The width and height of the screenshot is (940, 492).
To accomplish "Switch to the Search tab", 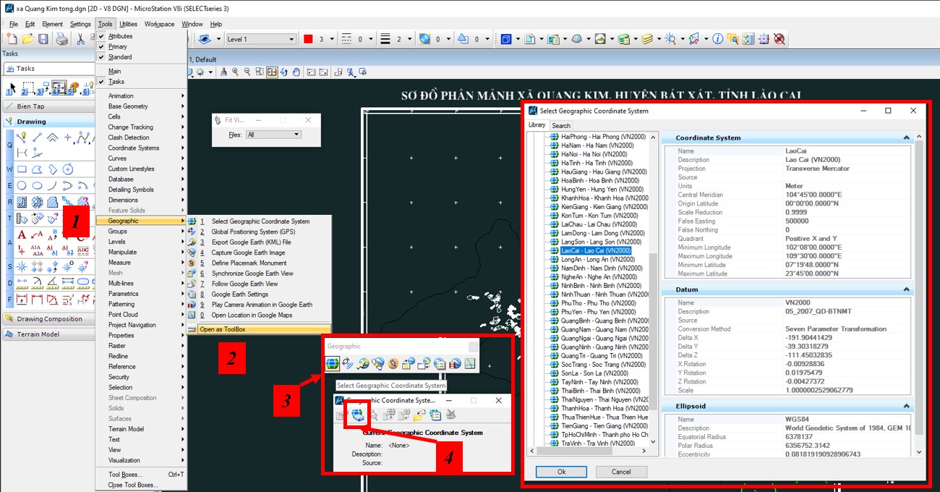I will (561, 125).
